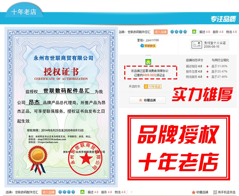Expand shop rating dropdown chevron in bottom bar
This screenshot has height=196, width=239.
(x=132, y=192)
